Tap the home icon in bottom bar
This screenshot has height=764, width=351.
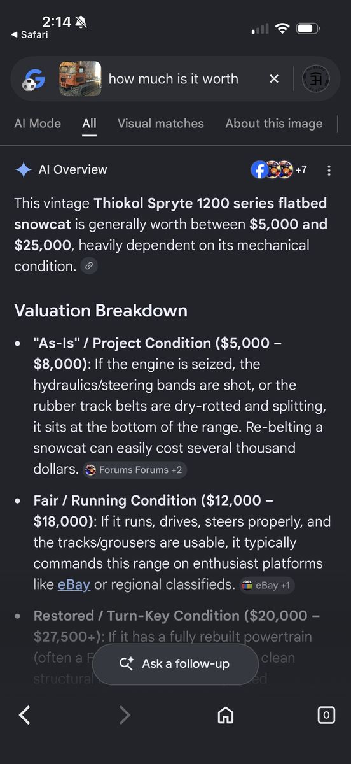click(x=225, y=716)
